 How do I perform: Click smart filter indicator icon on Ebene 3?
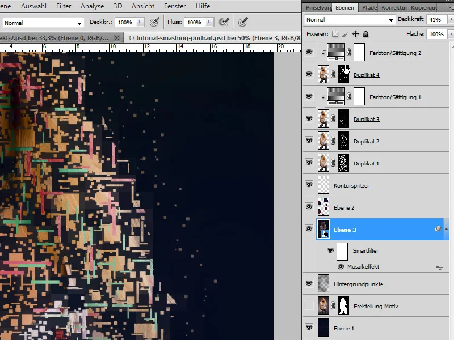pos(438,229)
